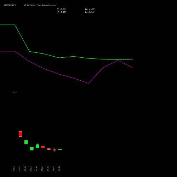This screenshot has width=177, height=177.
Task: Click the large red candlestick on 21 Jul
Action: [21, 134]
